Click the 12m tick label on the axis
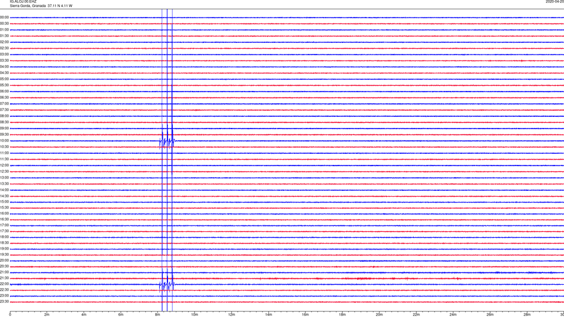564x317 pixels. pyautogui.click(x=231, y=315)
